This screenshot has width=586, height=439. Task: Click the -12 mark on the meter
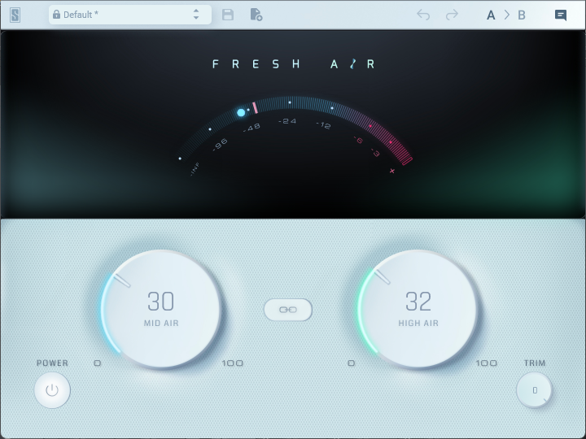click(x=324, y=125)
